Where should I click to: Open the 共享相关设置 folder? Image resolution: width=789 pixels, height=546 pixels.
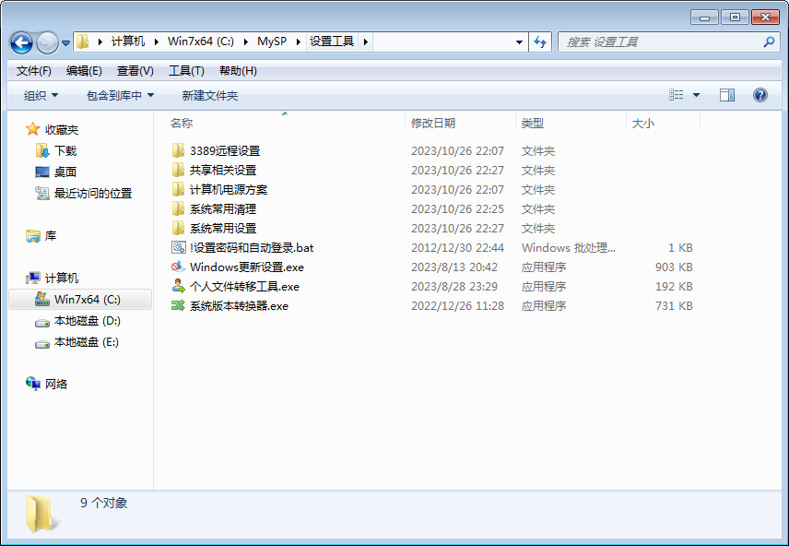(218, 170)
